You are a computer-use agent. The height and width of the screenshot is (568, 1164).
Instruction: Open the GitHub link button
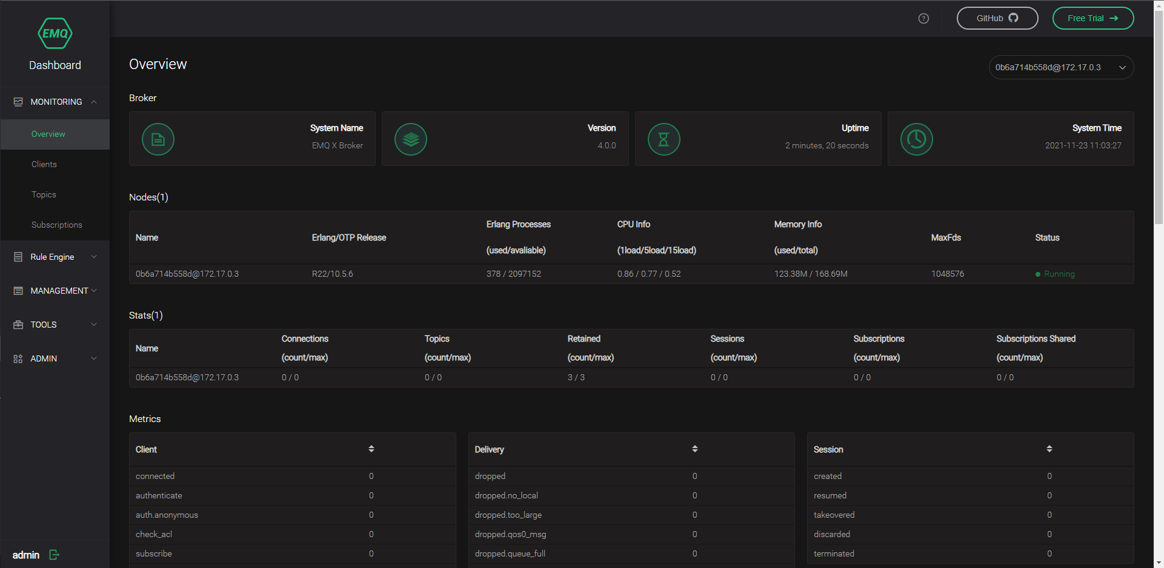[997, 18]
